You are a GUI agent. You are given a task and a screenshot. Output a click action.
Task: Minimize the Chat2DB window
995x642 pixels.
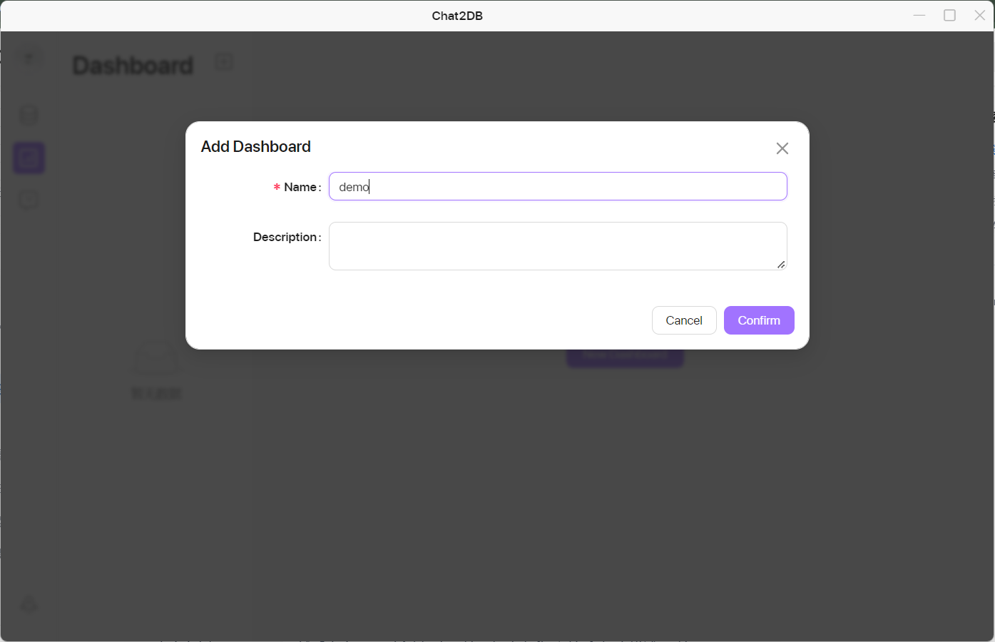pyautogui.click(x=919, y=15)
